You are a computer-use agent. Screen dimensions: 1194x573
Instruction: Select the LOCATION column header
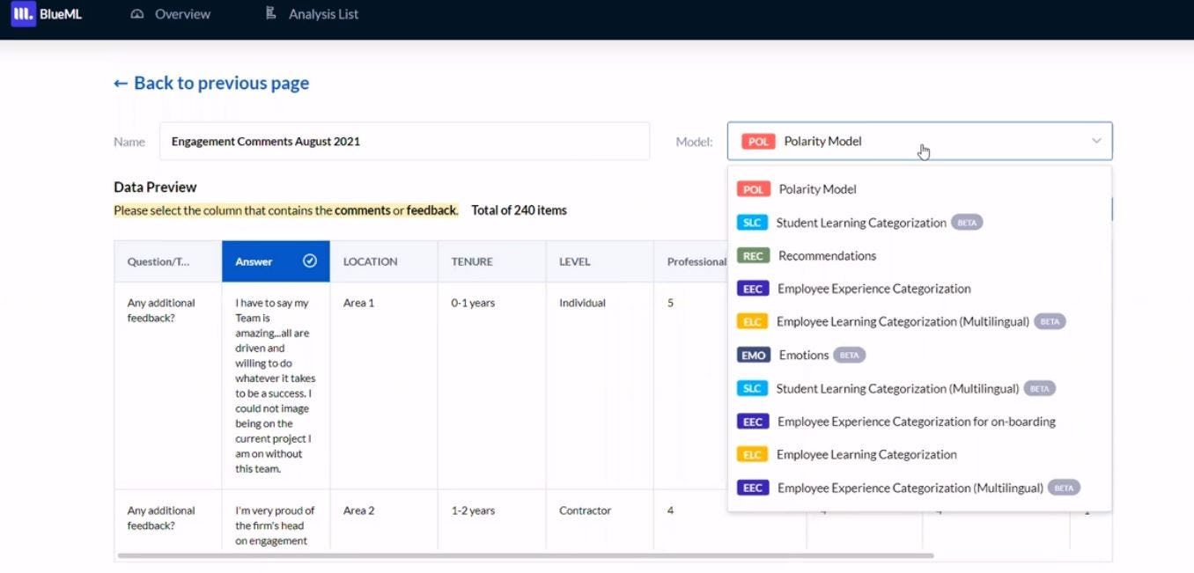pyautogui.click(x=384, y=261)
